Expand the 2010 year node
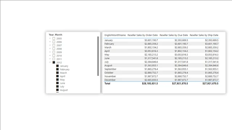 click(50, 56)
